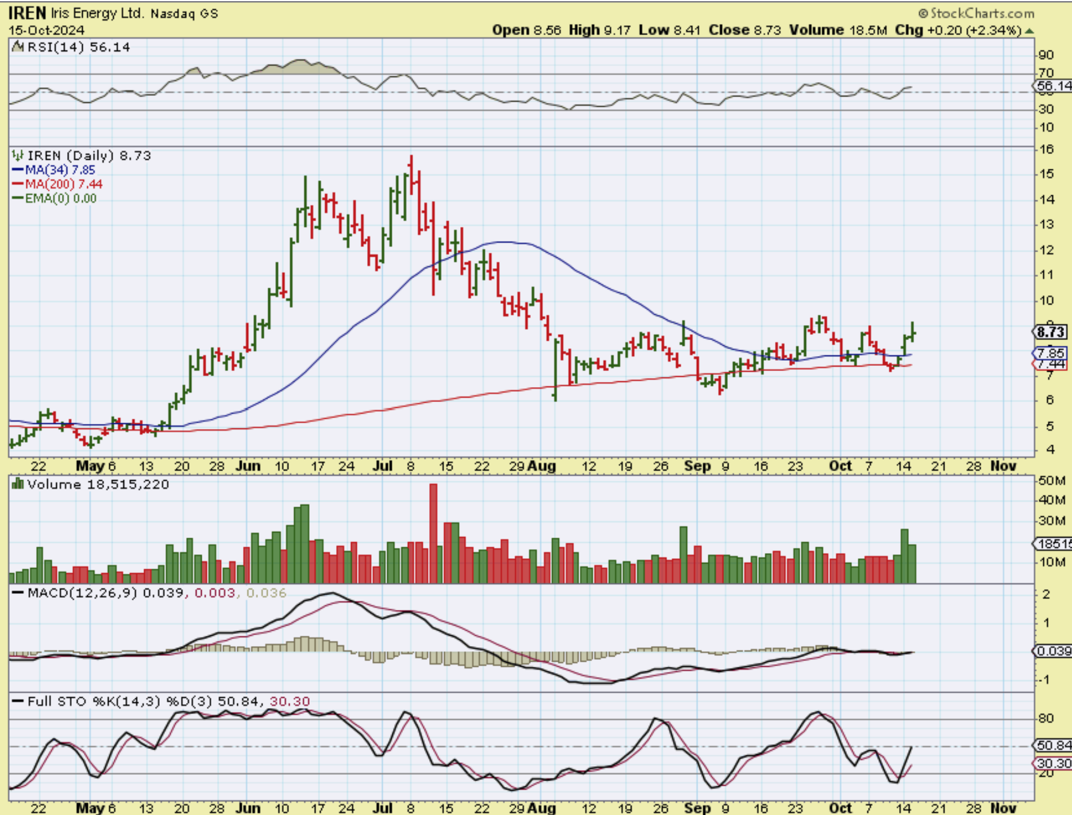
Task: Select the green EMA(0) legend line swatch
Action: (x=18, y=199)
